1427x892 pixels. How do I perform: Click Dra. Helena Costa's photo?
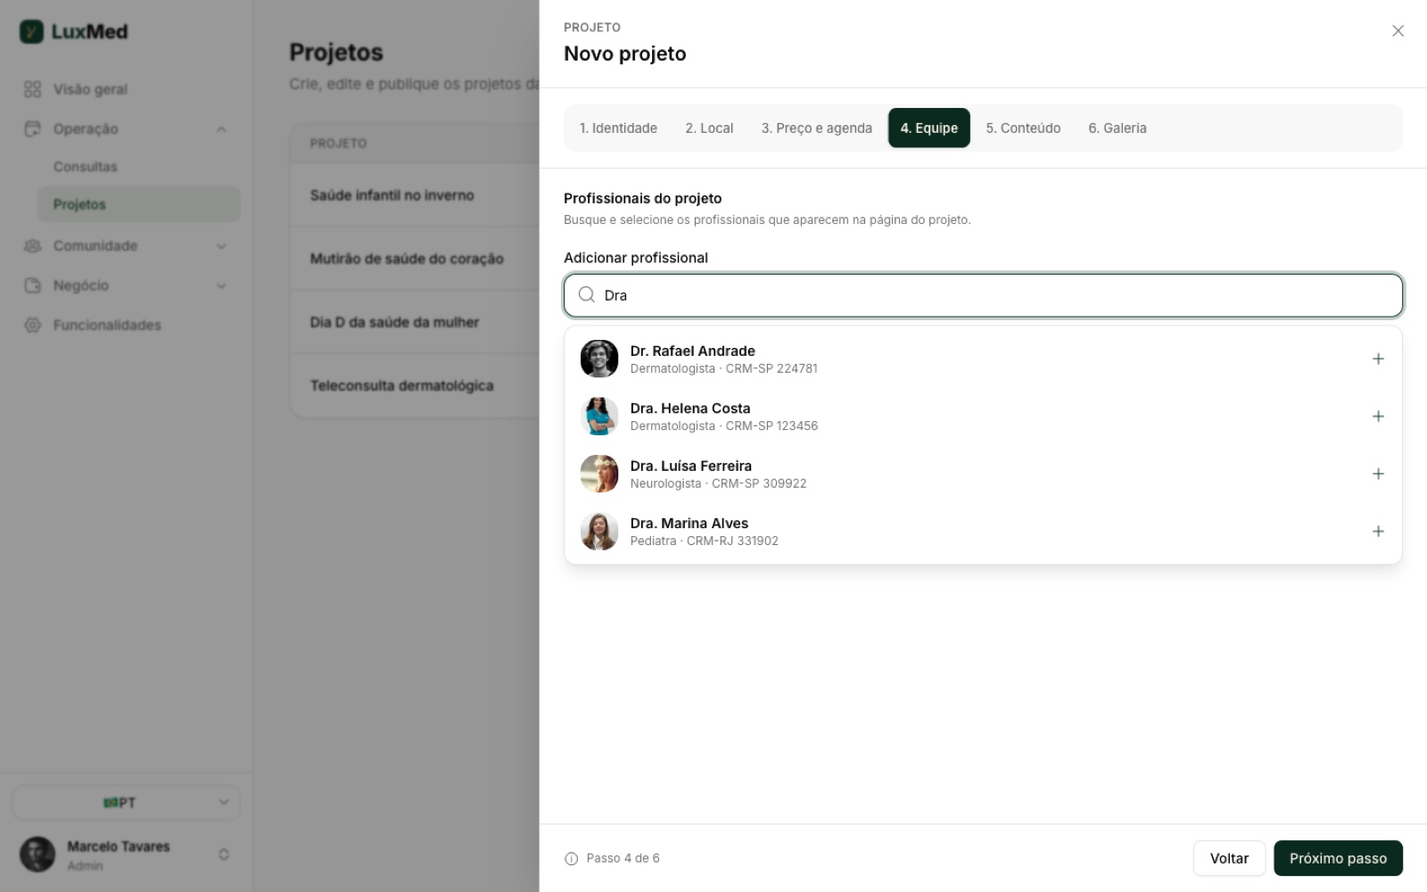coord(599,417)
